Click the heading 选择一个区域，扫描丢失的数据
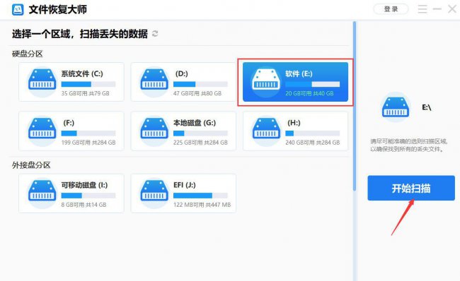This screenshot has height=281, width=460. tap(80, 34)
